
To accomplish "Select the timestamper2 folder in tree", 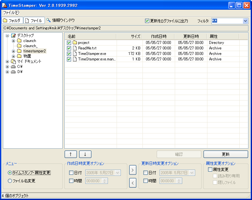I will [34, 51].
